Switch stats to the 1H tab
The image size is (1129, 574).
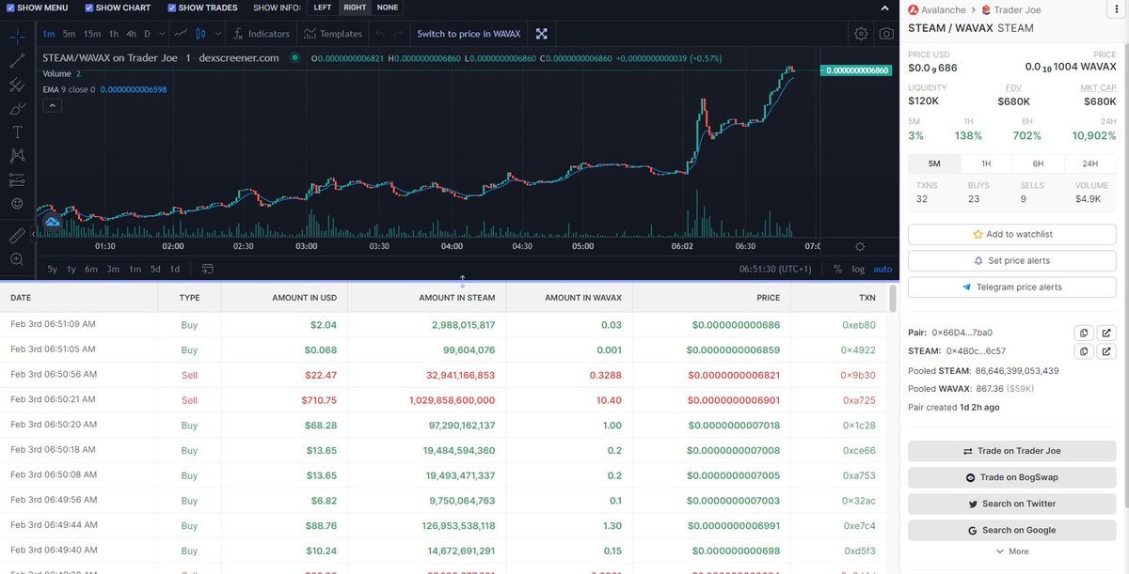[986, 163]
